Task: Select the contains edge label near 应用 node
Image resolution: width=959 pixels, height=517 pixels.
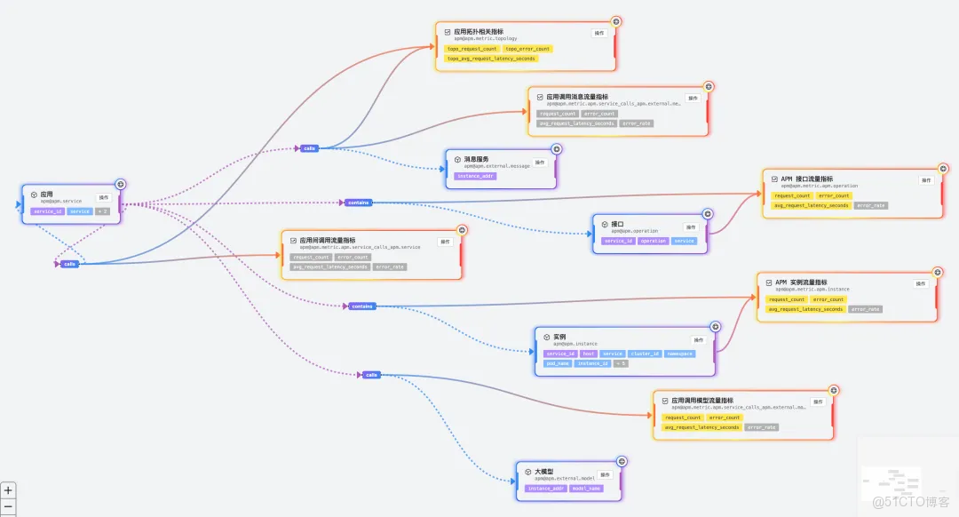Action: point(357,203)
